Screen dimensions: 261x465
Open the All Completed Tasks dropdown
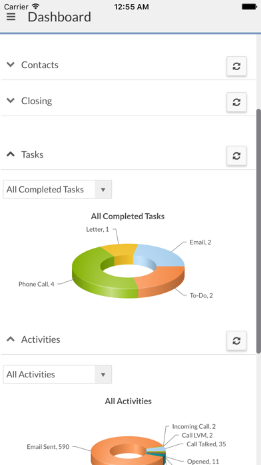pyautogui.click(x=57, y=189)
